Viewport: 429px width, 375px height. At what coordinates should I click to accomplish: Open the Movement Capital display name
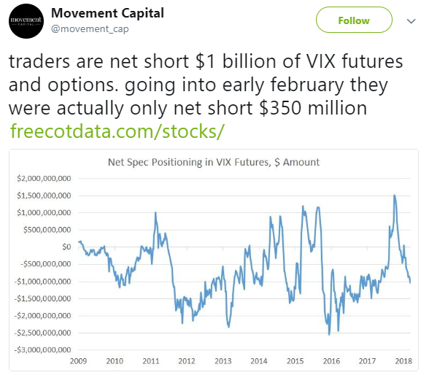click(x=107, y=13)
